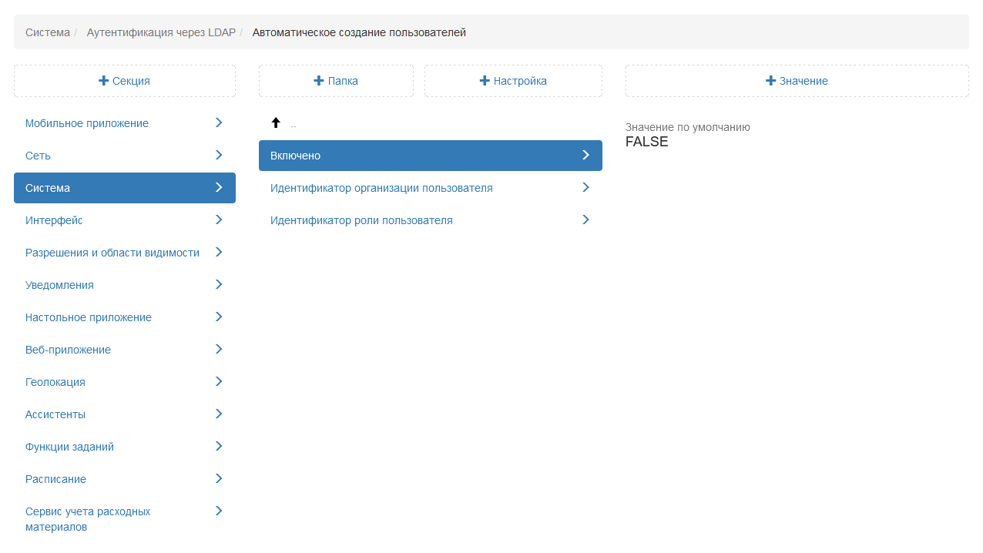Screen dimensions: 983x553
Task: Select Разрешения и области видимости section
Action: click(x=112, y=253)
